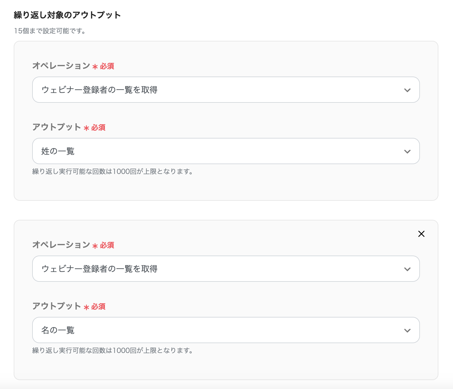
Task: Click 1000回 limit hint under 姓の一覧
Action: click(112, 172)
